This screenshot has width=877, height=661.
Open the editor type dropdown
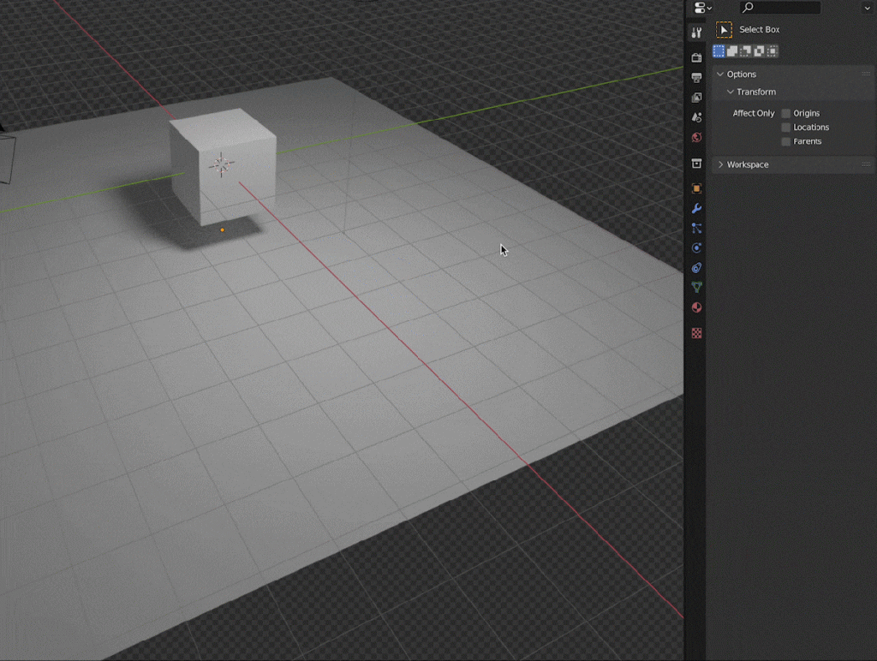pyautogui.click(x=703, y=8)
